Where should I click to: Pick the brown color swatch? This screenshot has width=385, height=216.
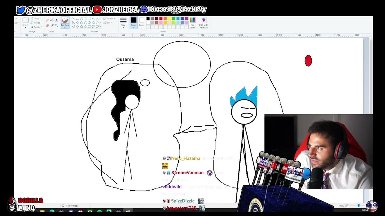(x=157, y=22)
